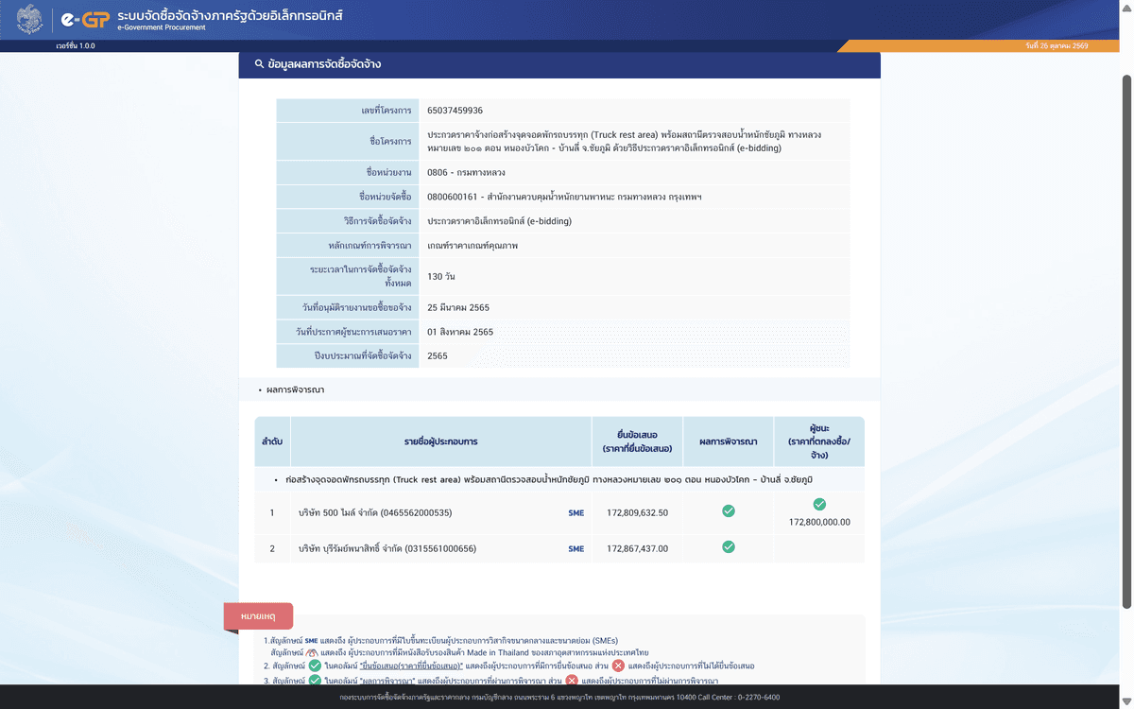Click SME badge for บริษัท 500 ไมล์
1134x709 pixels.
576,513
